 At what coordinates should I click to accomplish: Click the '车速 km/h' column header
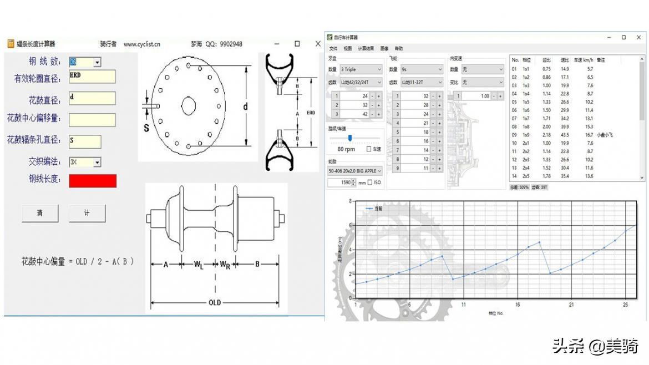tap(583, 60)
